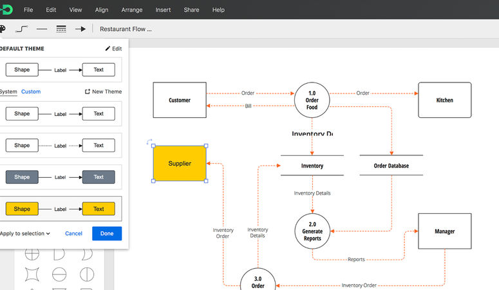Pick the circle with vertical line shape
The height and width of the screenshot is (290, 499).
pos(87,275)
